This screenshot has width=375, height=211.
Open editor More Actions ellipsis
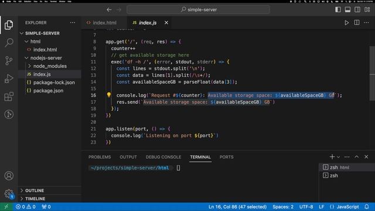(x=366, y=22)
